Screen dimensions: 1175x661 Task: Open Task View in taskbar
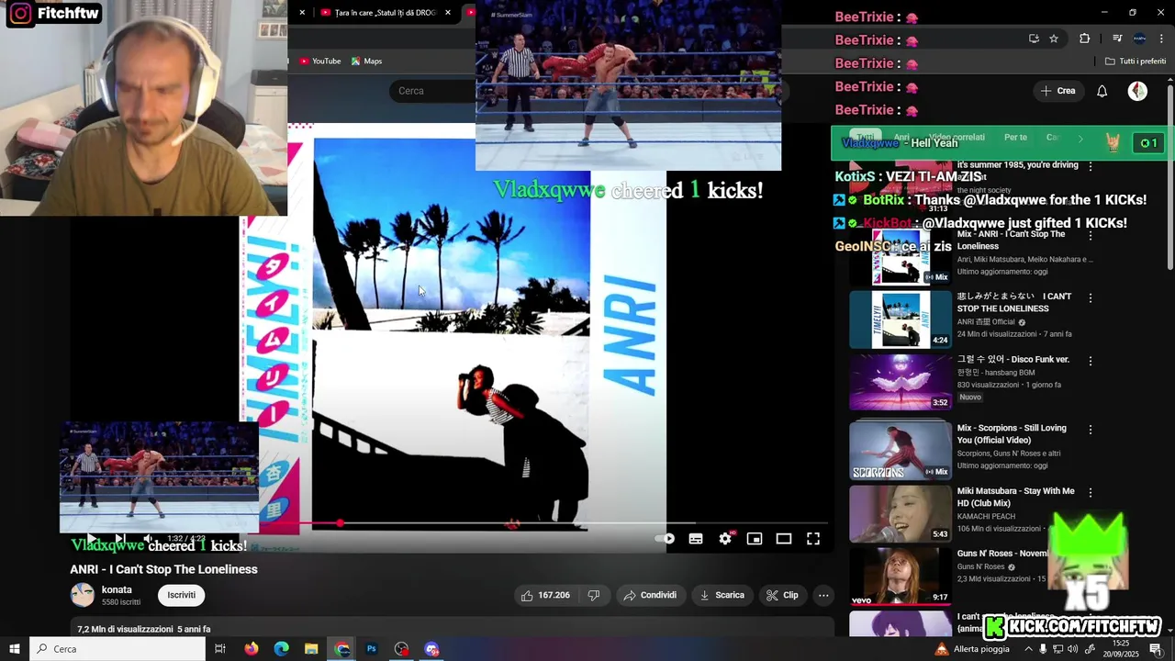pyautogui.click(x=220, y=649)
